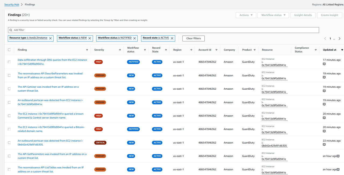
Task: Click page number 1 in pagination
Action: pyautogui.click(x=330, y=39)
